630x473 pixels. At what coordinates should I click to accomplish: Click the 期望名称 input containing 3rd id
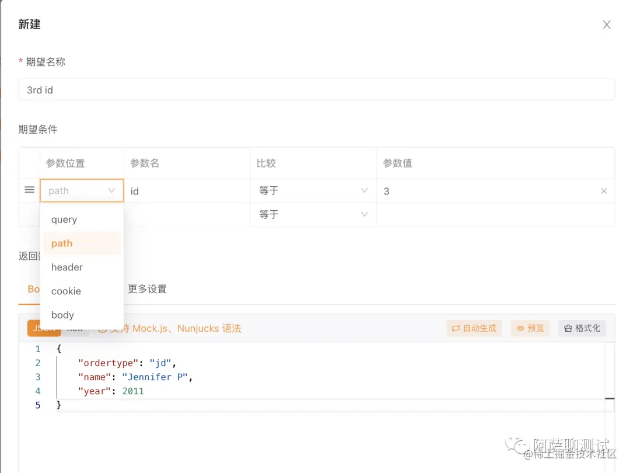[316, 90]
